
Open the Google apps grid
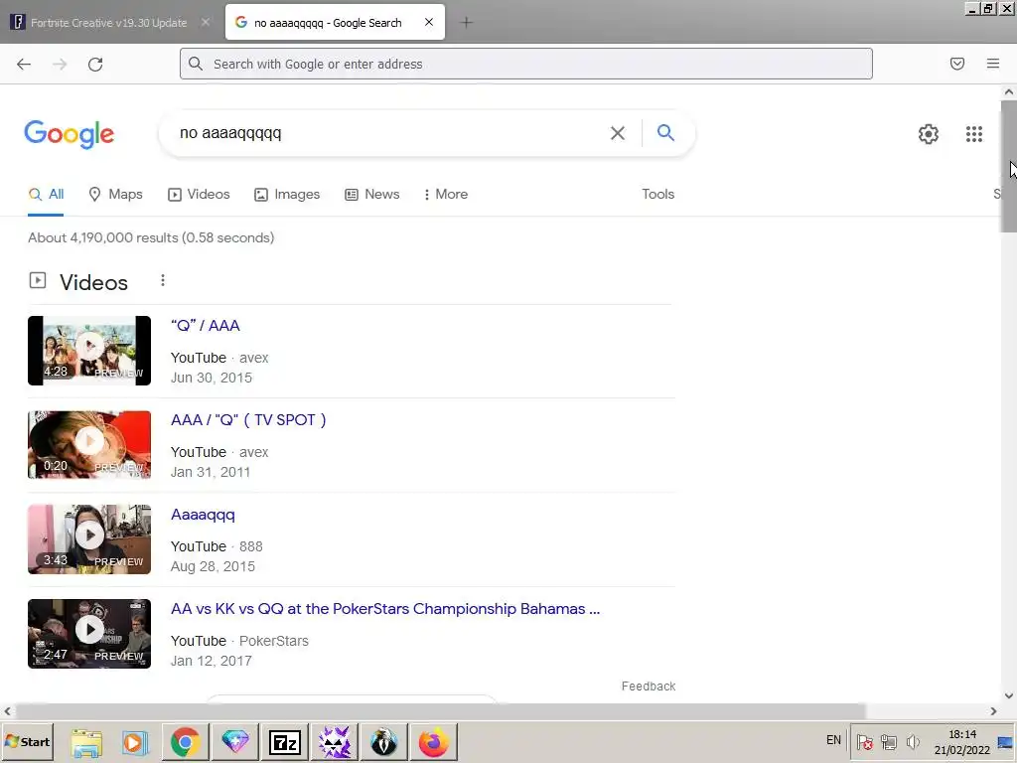[x=974, y=134]
